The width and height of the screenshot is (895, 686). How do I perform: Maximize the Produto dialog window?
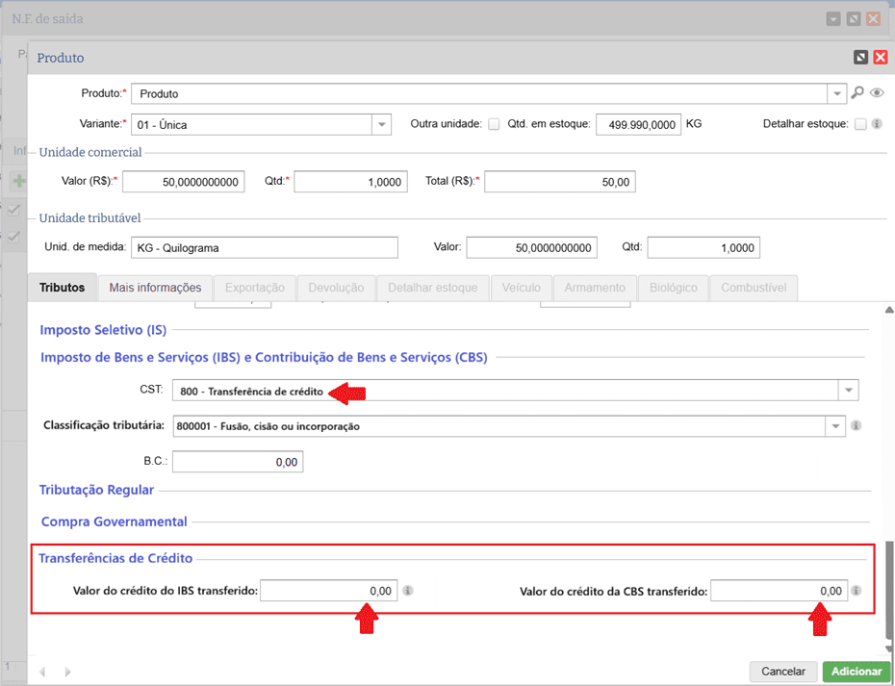coord(860,58)
